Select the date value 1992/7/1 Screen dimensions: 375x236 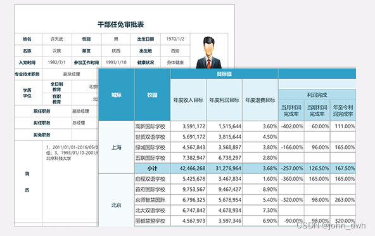coord(56,63)
